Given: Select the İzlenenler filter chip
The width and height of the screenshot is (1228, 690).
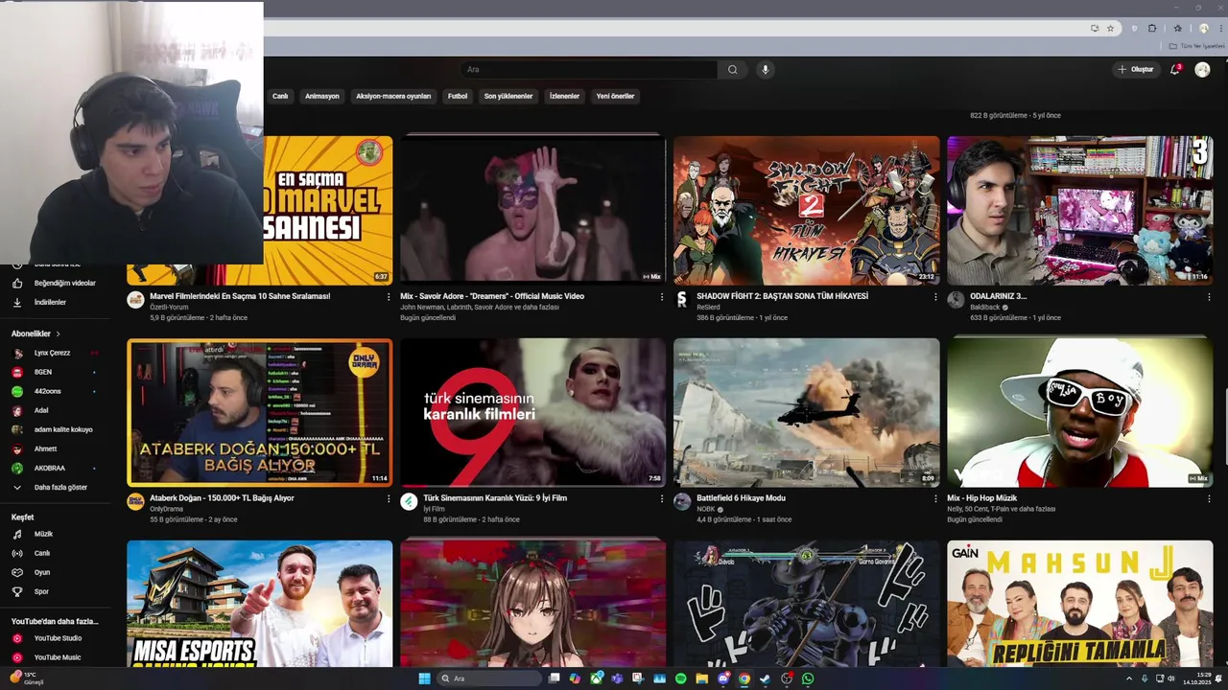Looking at the screenshot, I should pyautogui.click(x=564, y=96).
